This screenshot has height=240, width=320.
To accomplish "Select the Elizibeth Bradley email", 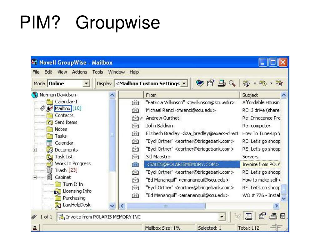I will (192, 133).
